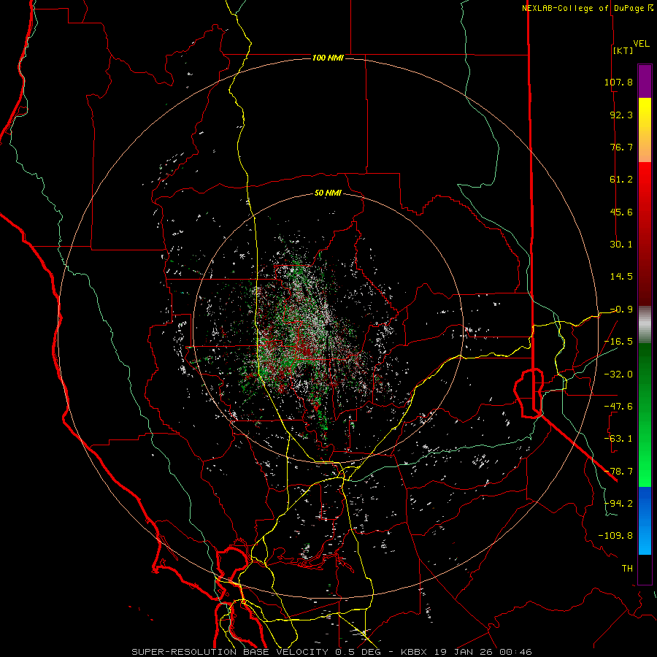Click the yellow-orange segment of the color bar

(x=645, y=130)
